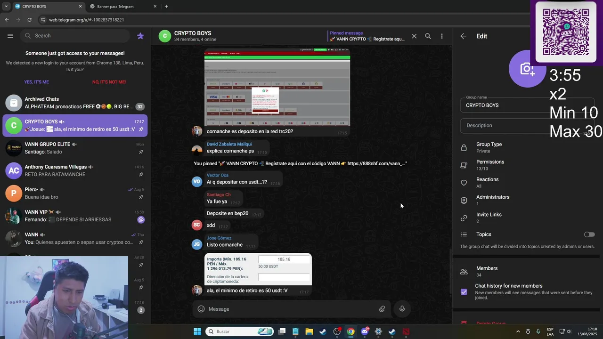Viewport: 603px width, 339px height.
Task: Close the CRYPTO BOYS browser tab
Action: pyautogui.click(x=80, y=7)
